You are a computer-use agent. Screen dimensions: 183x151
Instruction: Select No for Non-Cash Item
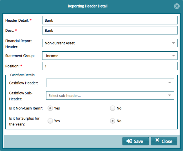click(113, 108)
